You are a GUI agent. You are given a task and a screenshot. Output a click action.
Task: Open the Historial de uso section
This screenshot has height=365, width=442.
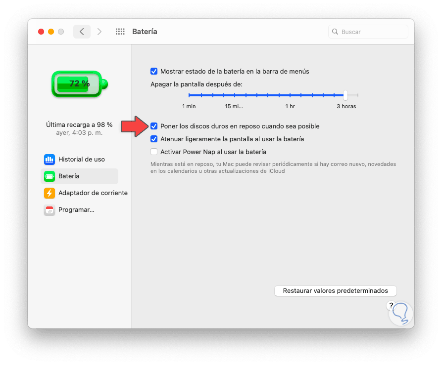tap(81, 160)
